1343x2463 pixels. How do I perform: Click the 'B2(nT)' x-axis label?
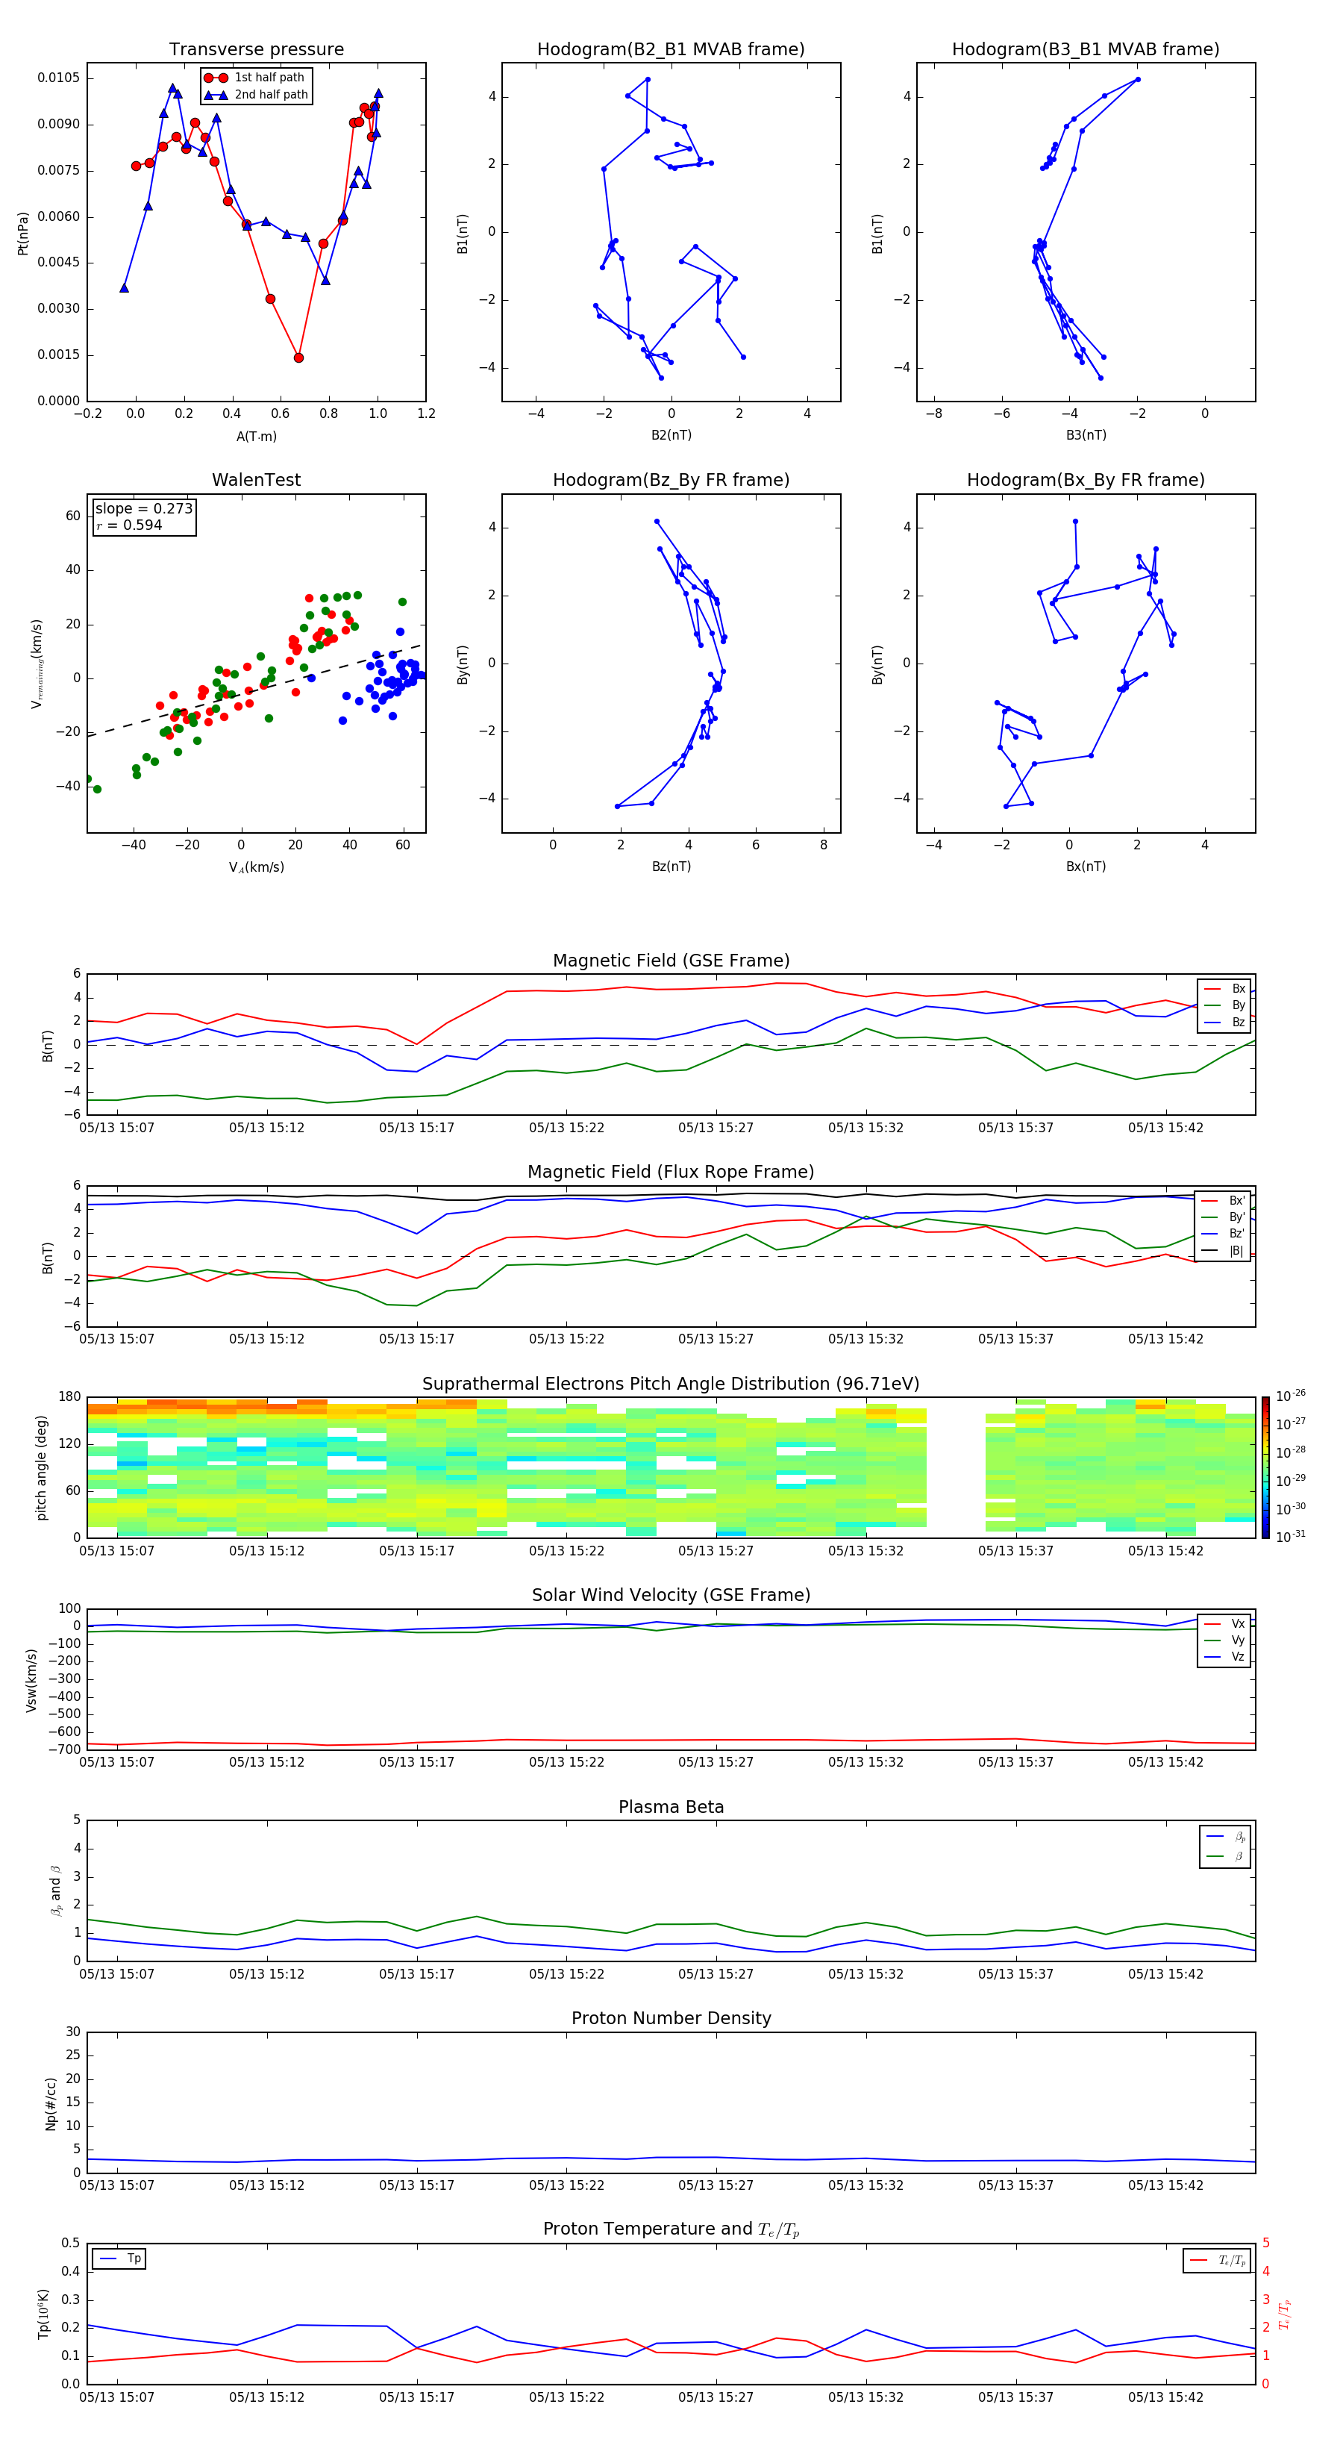click(671, 435)
